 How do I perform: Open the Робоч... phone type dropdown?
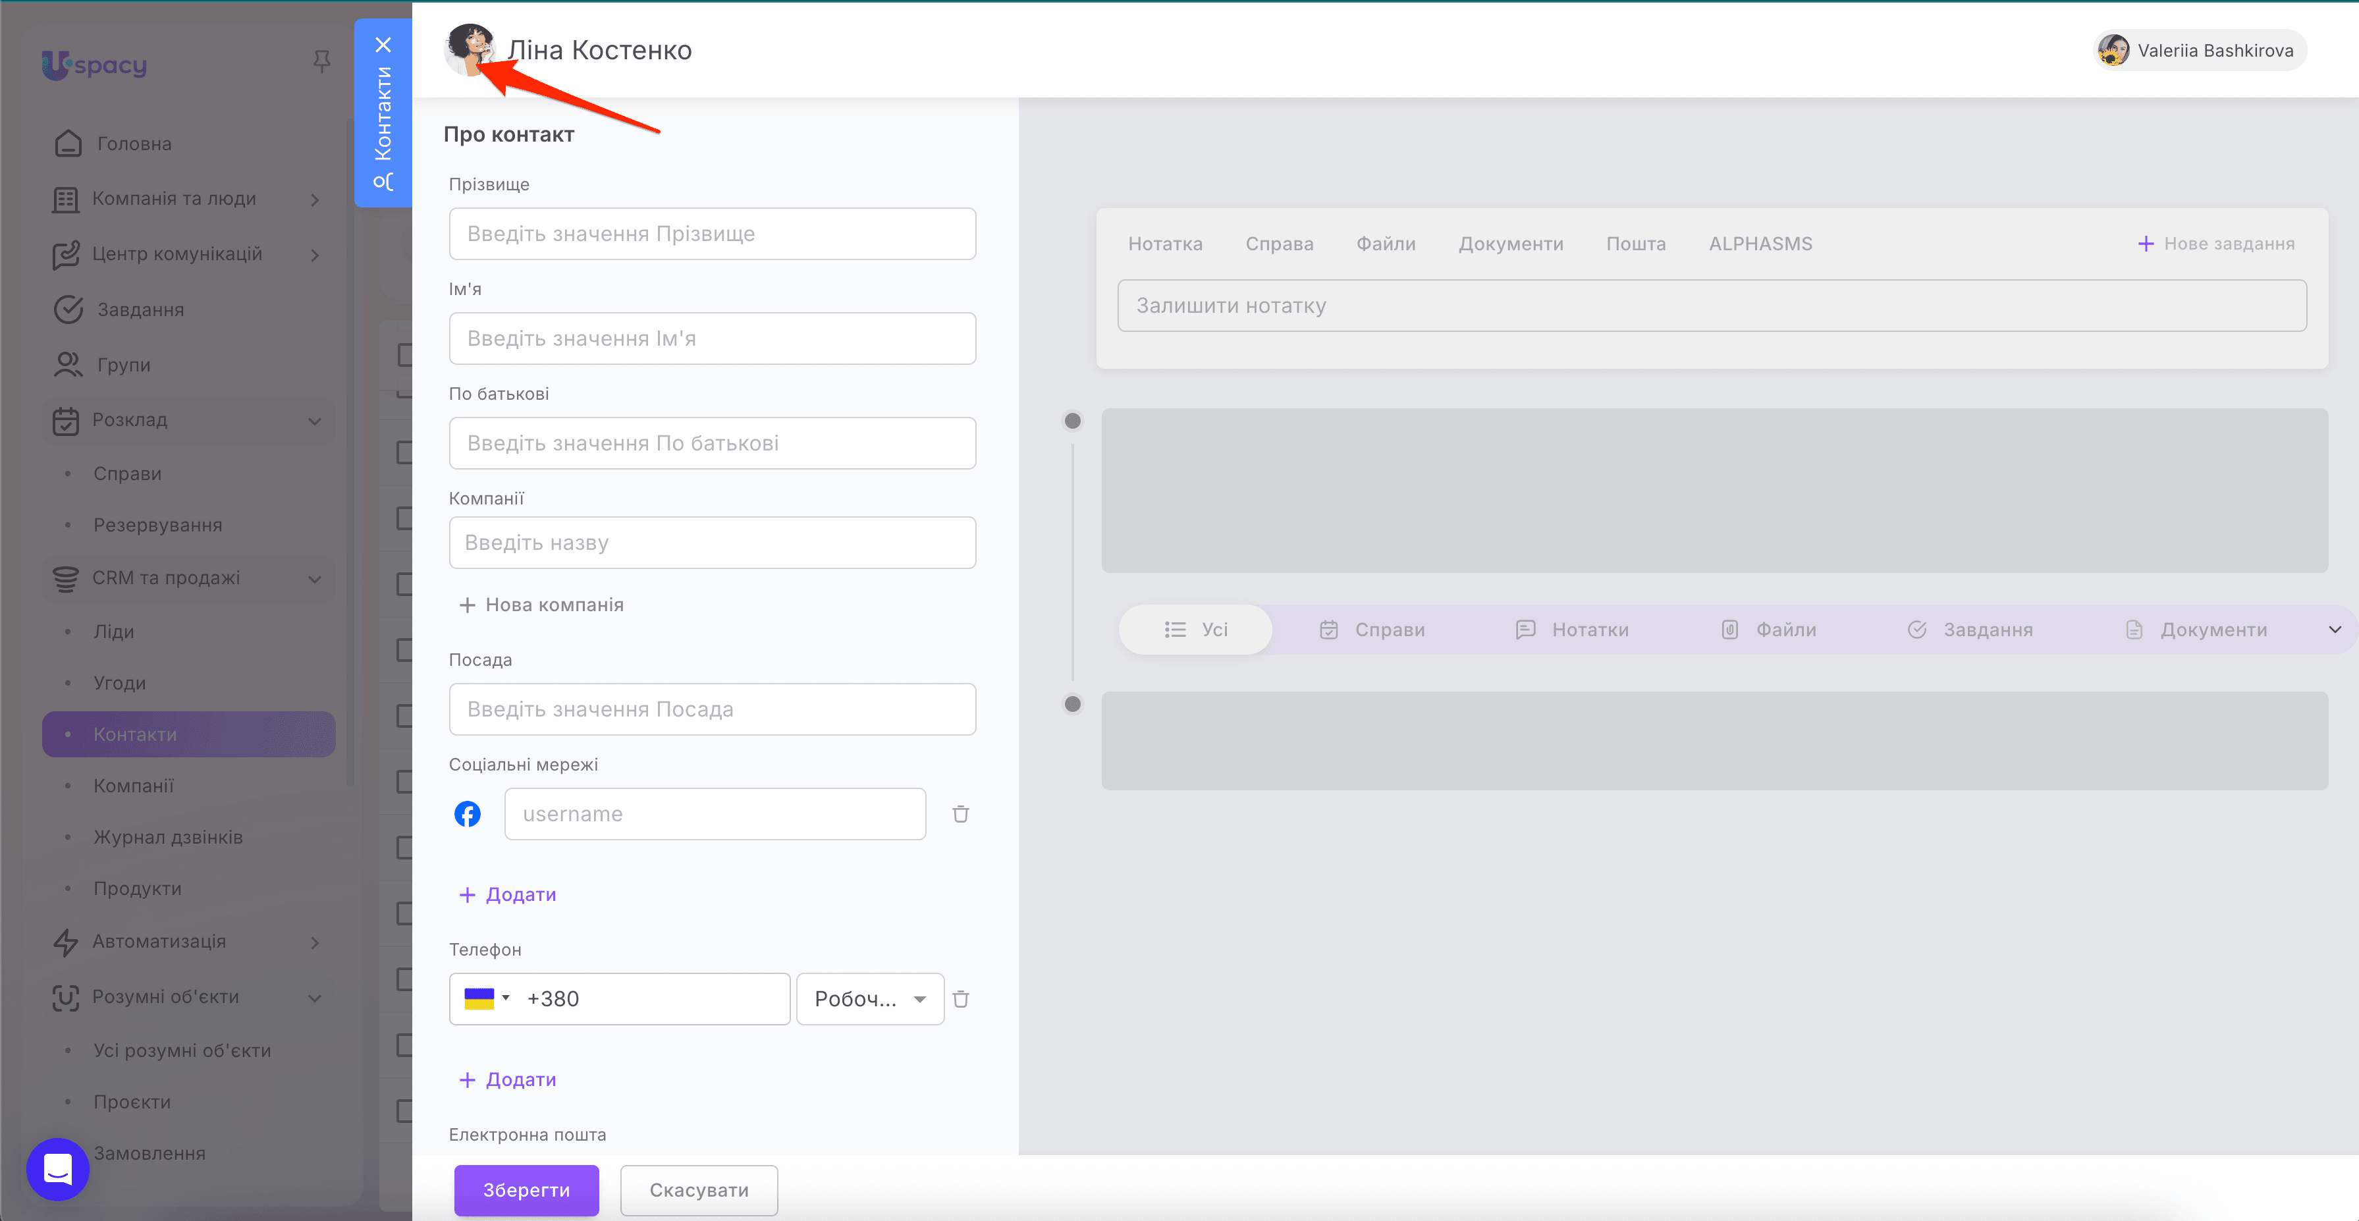coord(869,998)
